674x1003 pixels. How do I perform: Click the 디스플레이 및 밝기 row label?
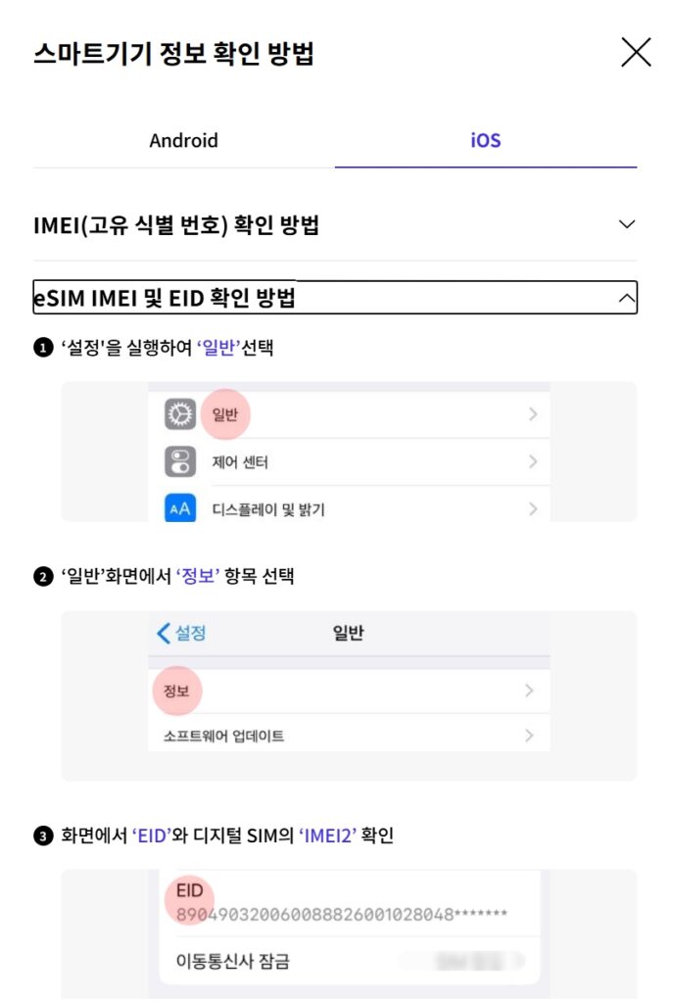click(x=268, y=509)
